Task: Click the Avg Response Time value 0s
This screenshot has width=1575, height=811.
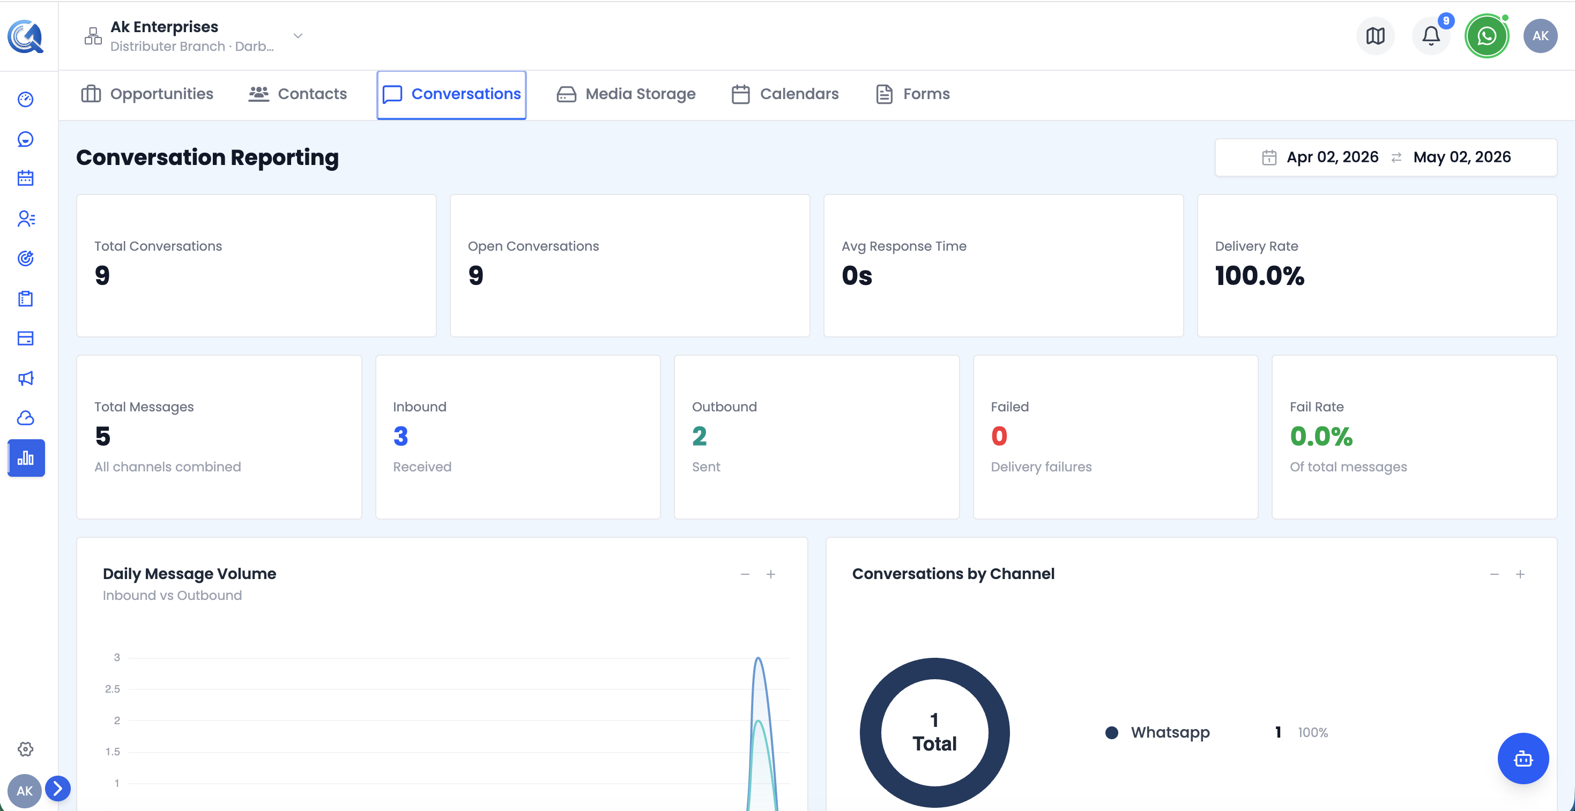Action: [x=857, y=276]
